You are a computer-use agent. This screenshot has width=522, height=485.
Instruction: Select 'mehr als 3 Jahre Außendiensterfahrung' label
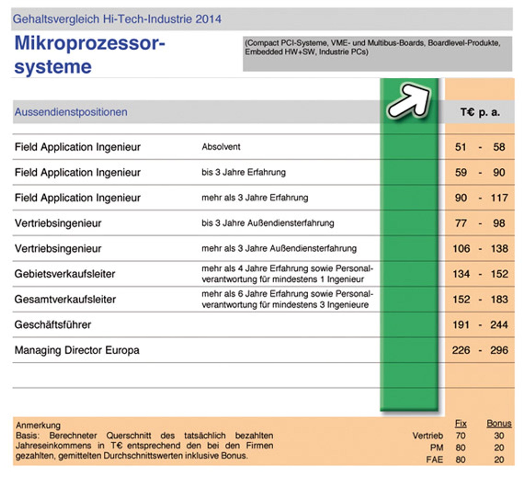point(279,248)
